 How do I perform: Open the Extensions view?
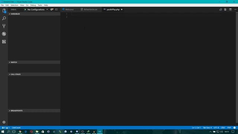4,41
